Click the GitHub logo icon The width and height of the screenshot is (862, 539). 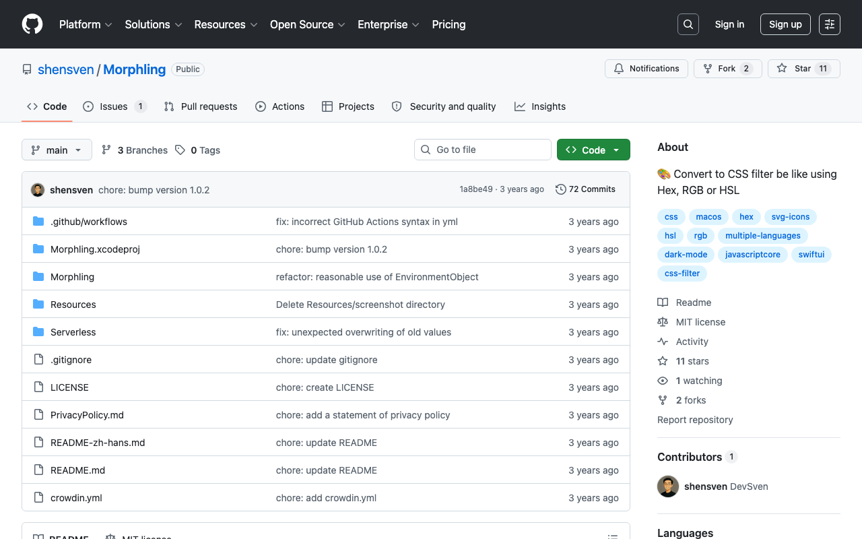pos(32,24)
